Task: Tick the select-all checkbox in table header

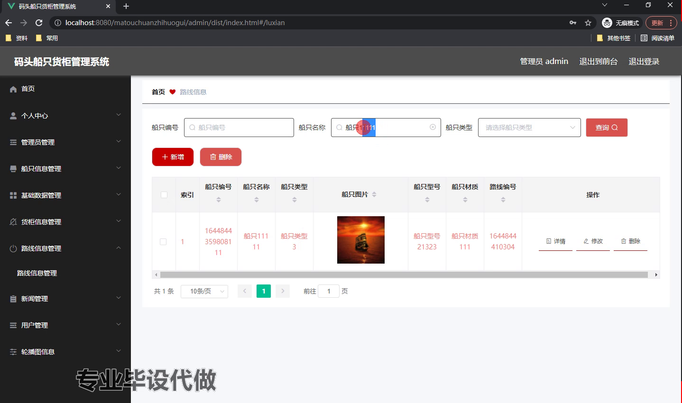Action: click(x=164, y=195)
